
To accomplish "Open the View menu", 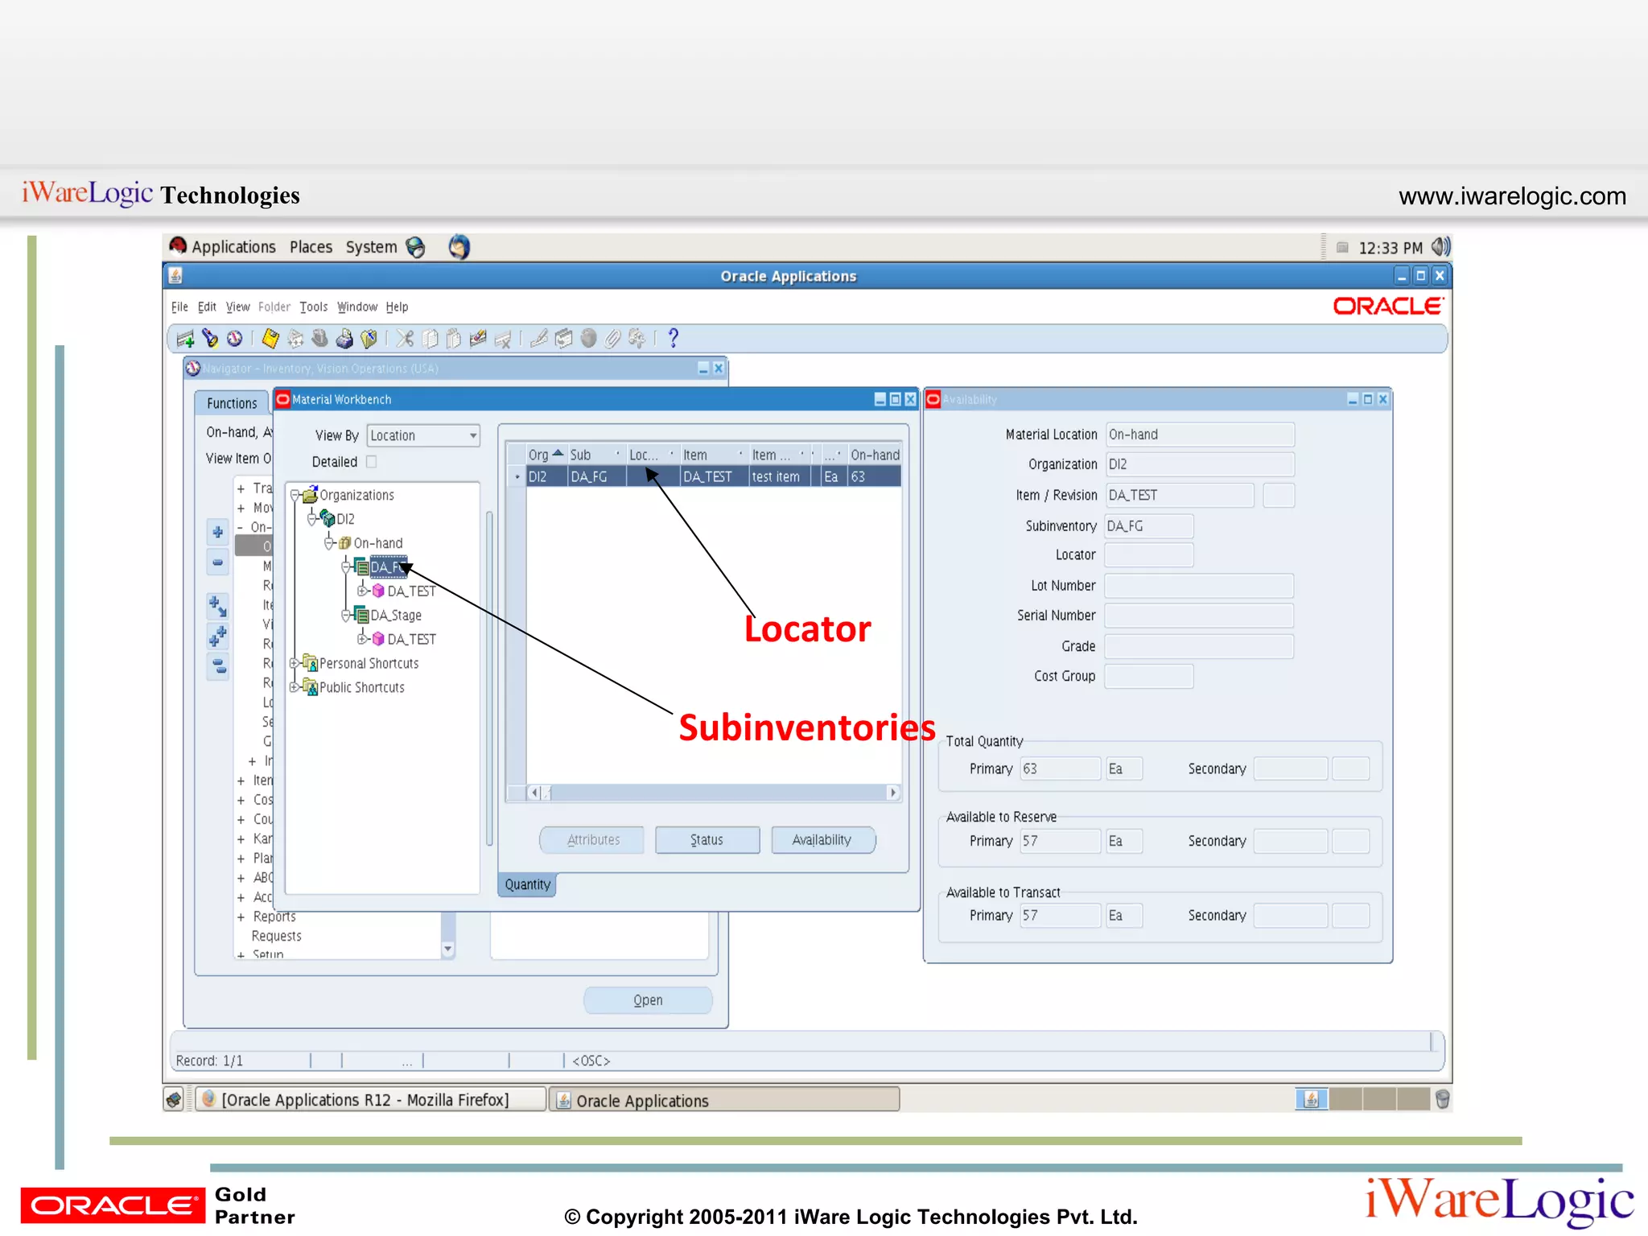I will point(237,307).
